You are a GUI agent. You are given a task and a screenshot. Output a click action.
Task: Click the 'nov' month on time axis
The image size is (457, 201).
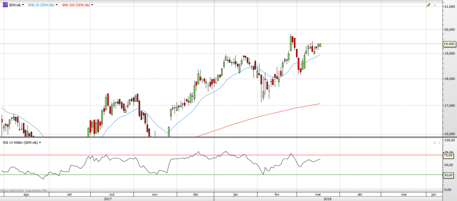pos(155,194)
